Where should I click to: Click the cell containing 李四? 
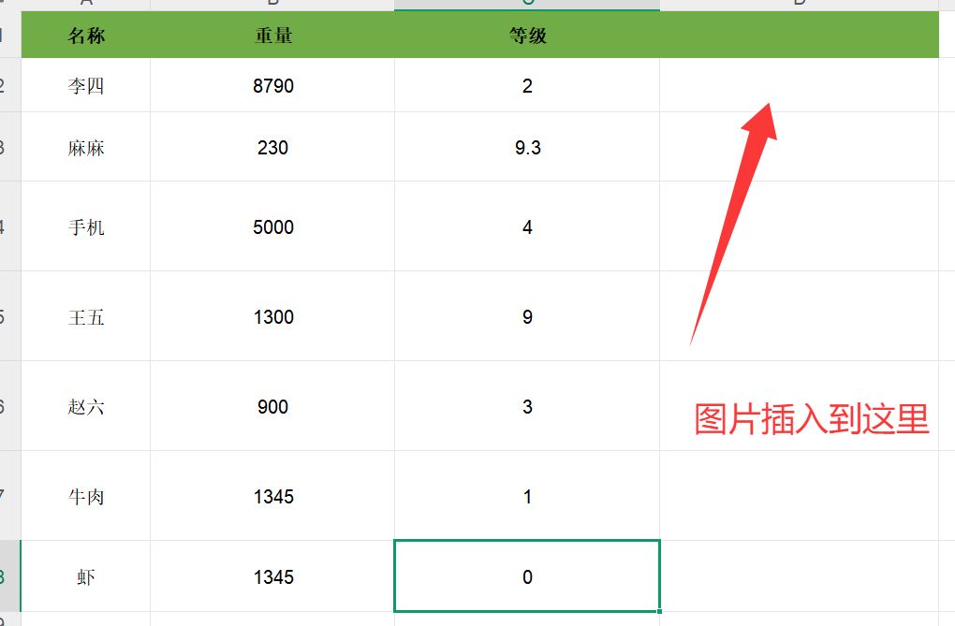86,85
